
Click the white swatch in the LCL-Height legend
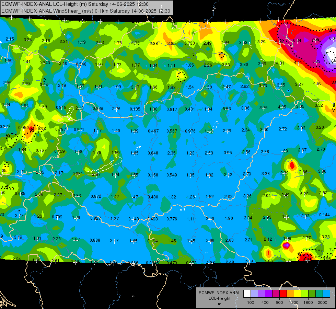247,294
